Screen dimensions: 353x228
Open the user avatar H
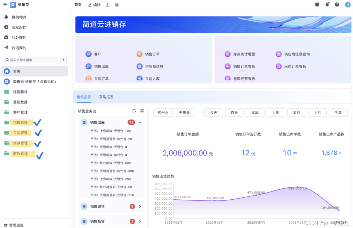coord(348,5)
